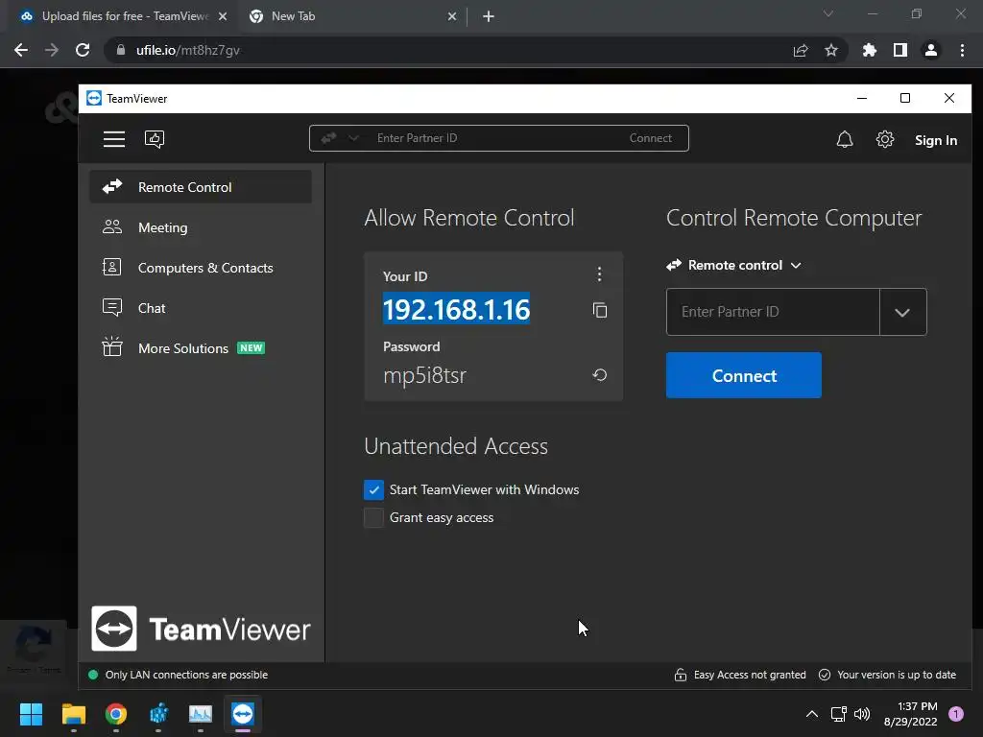
Task: Open More Solutions in sidebar
Action: coord(201,347)
